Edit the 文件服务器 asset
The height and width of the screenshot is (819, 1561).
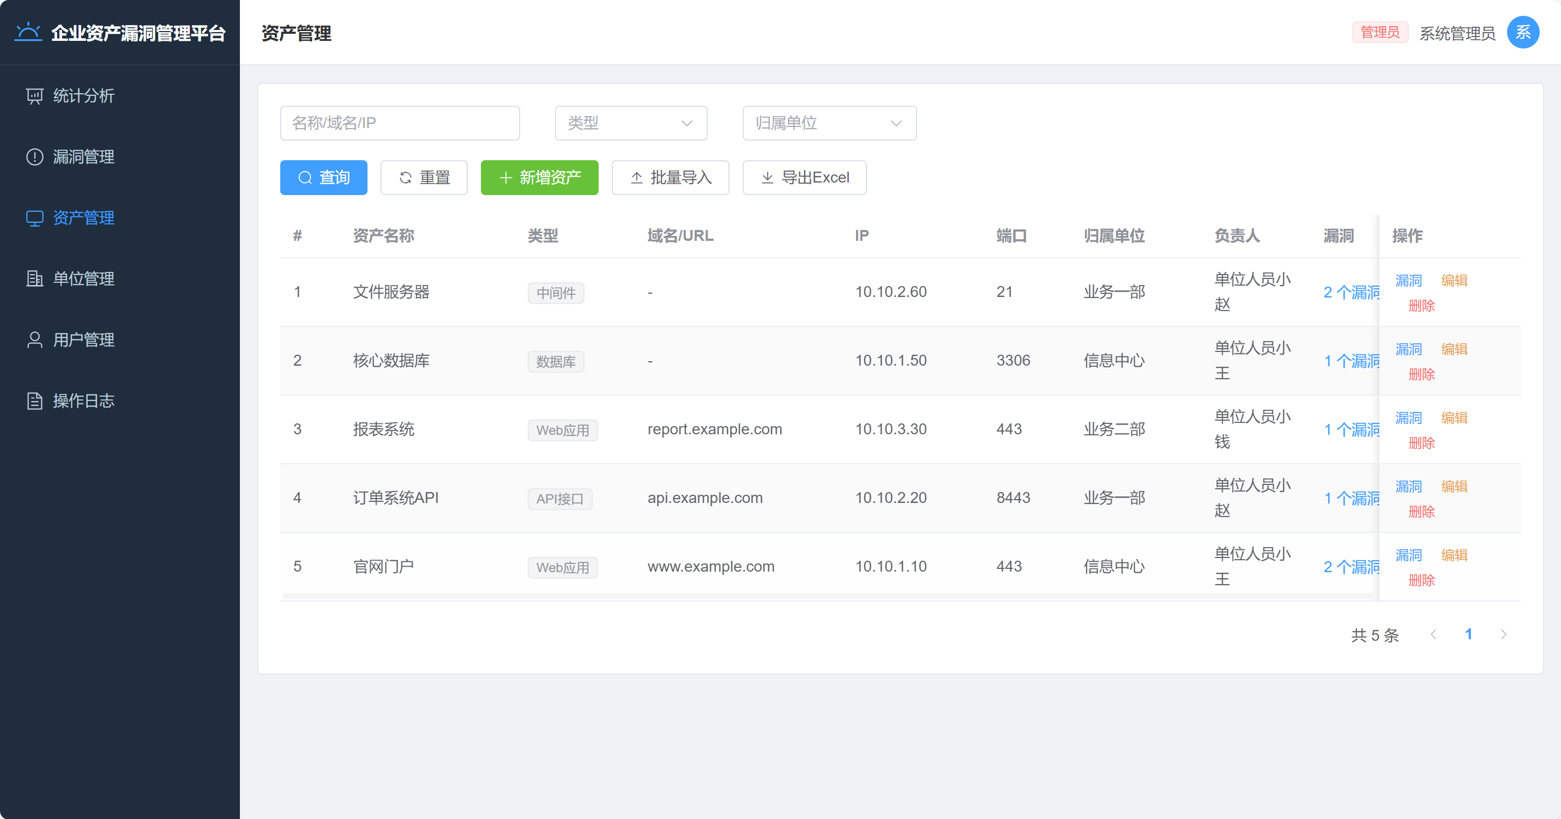click(1454, 281)
